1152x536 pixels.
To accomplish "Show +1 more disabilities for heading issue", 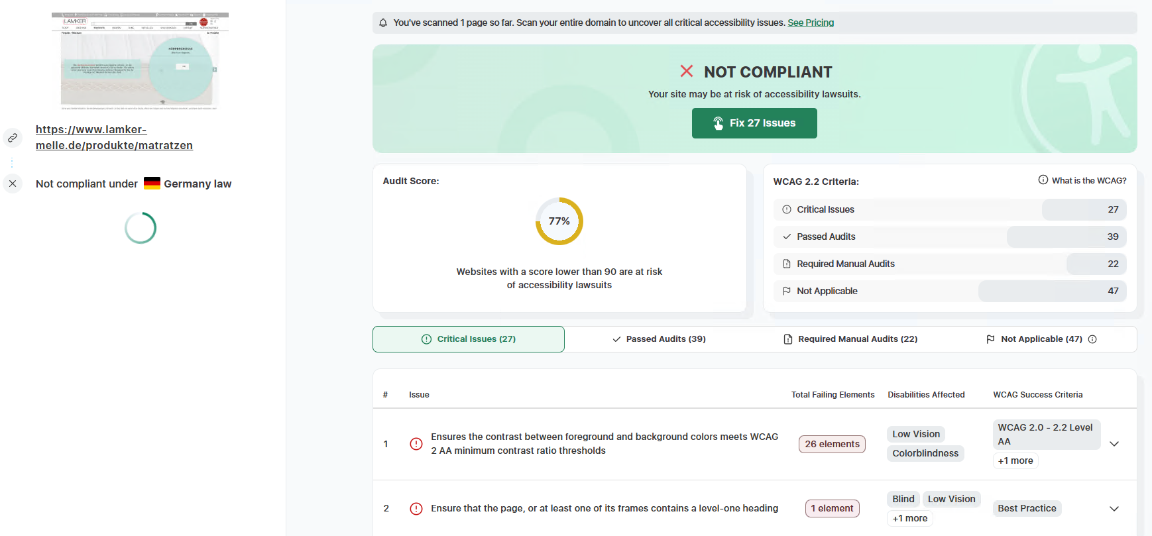I will (910, 518).
